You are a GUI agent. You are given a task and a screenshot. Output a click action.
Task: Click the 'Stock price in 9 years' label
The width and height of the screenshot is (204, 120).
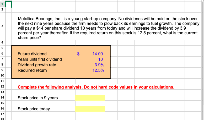(37, 98)
